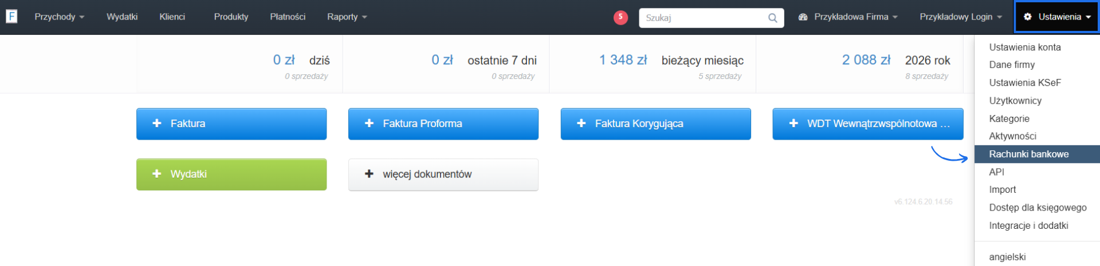1100x266 pixels.
Task: Expand the Przychody dropdown menu
Action: point(60,17)
